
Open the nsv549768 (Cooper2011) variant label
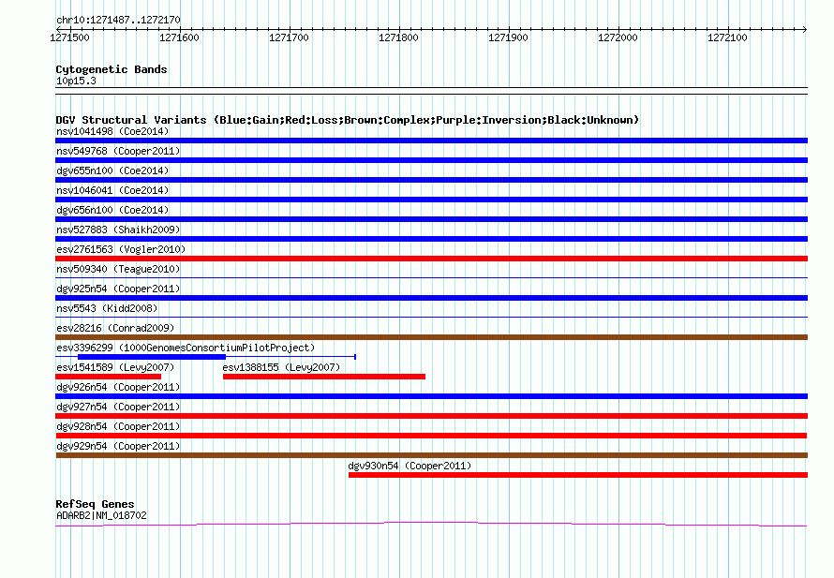118,151
